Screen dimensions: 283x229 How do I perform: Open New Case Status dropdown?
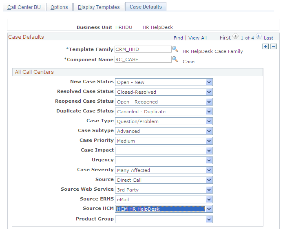(x=164, y=82)
